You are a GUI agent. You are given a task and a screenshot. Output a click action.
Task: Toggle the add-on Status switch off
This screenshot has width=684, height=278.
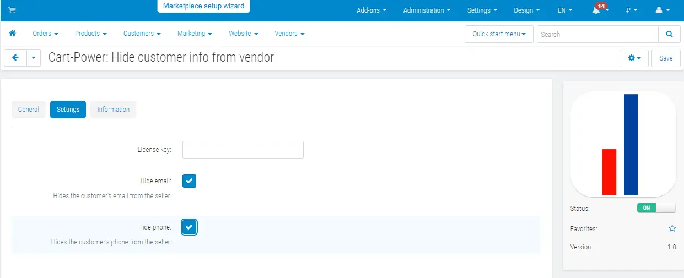click(x=656, y=208)
